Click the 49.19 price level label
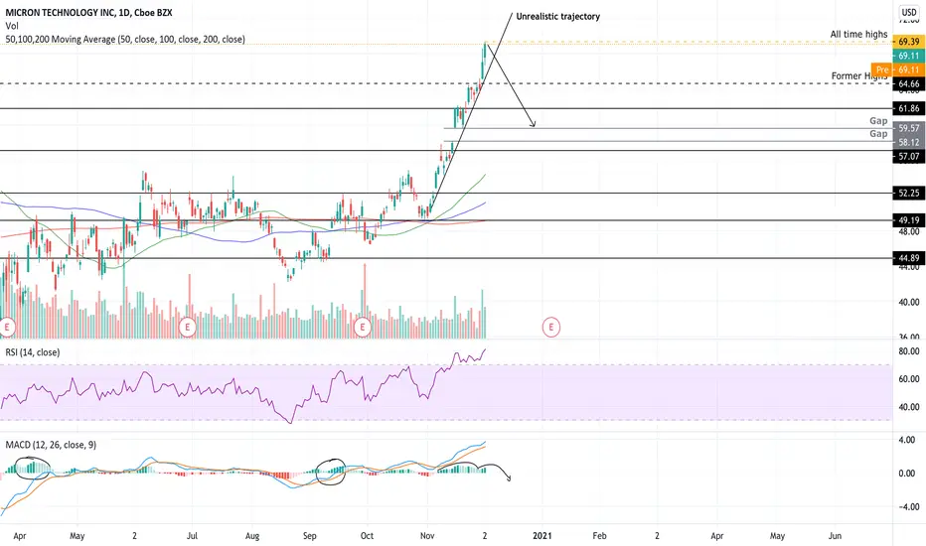This screenshot has height=546, width=926. click(x=909, y=220)
